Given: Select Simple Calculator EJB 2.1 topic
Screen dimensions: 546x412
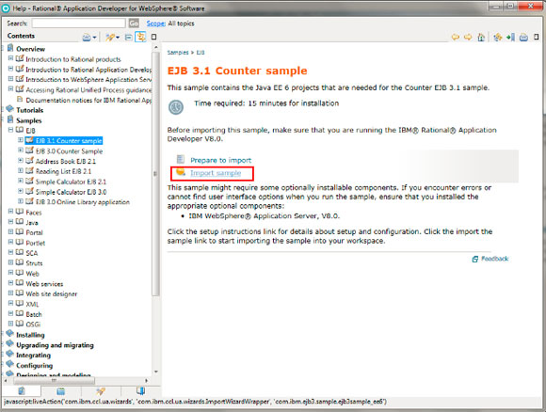Looking at the screenshot, I should pos(71,182).
